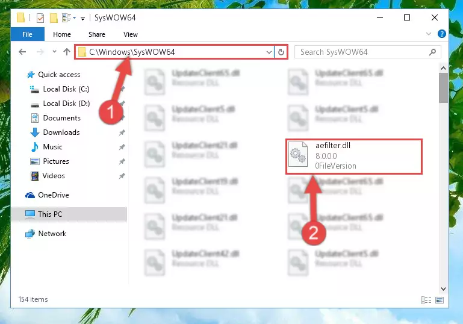Go back with the left arrow
The width and height of the screenshot is (463, 324).
[22, 52]
